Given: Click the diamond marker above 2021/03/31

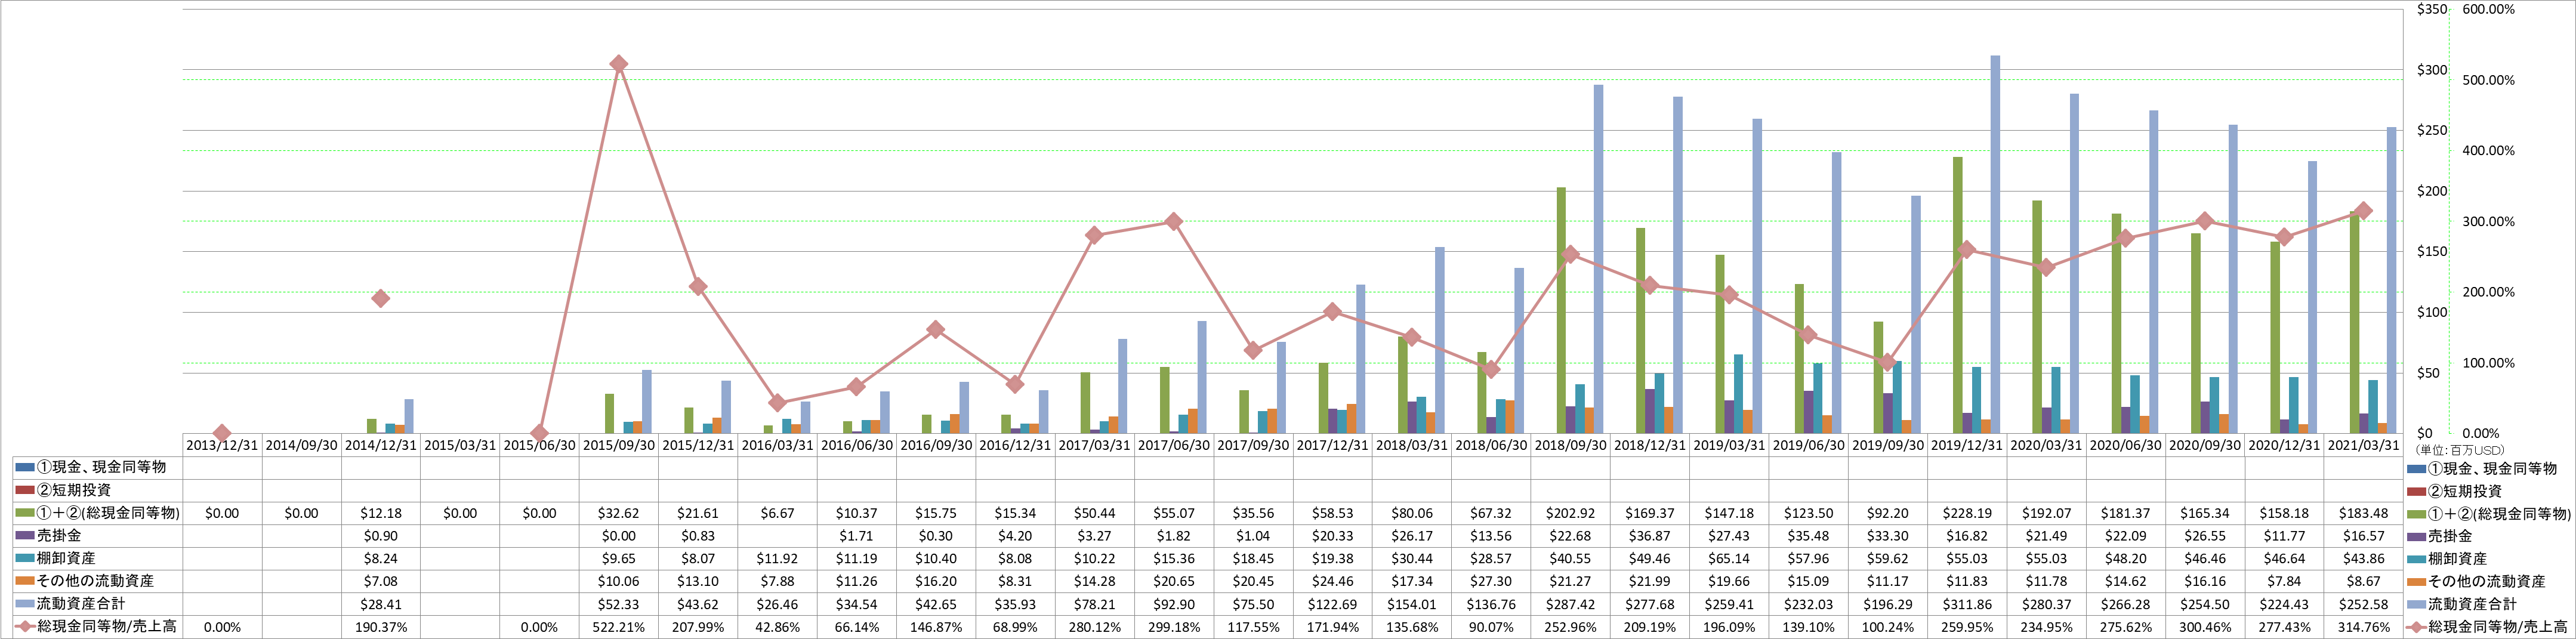Looking at the screenshot, I should (2363, 211).
